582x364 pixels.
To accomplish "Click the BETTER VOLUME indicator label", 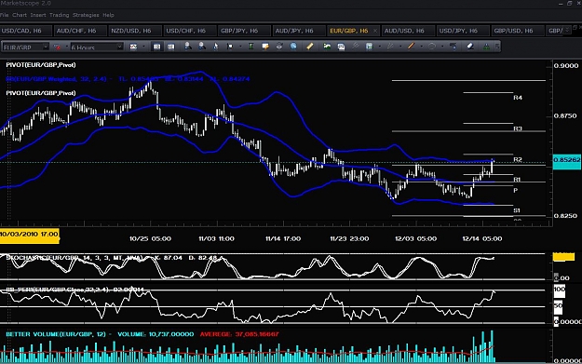I will click(x=142, y=334).
